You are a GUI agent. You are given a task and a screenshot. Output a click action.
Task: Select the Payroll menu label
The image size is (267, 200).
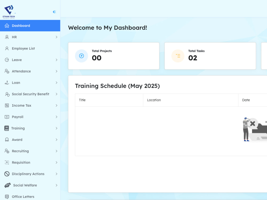pos(18,117)
